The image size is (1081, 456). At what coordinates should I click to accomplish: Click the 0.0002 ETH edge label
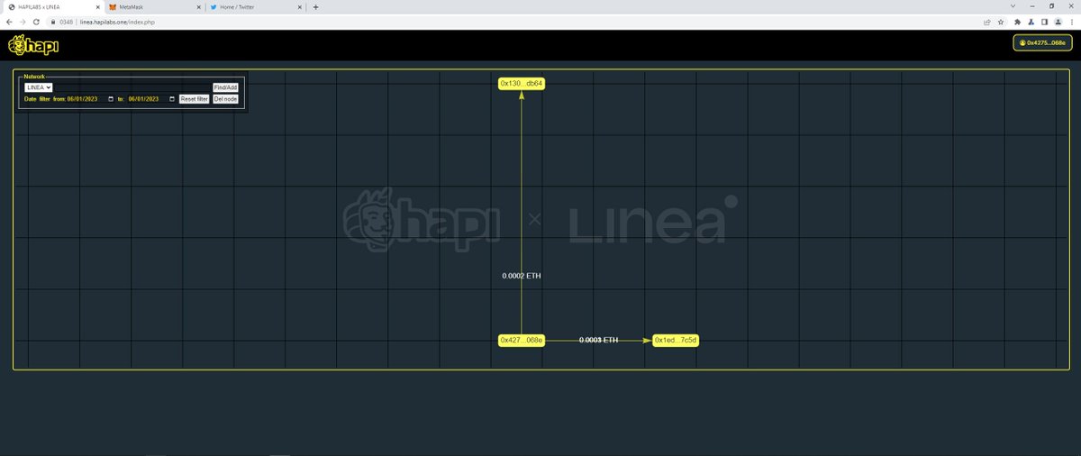[x=522, y=276]
